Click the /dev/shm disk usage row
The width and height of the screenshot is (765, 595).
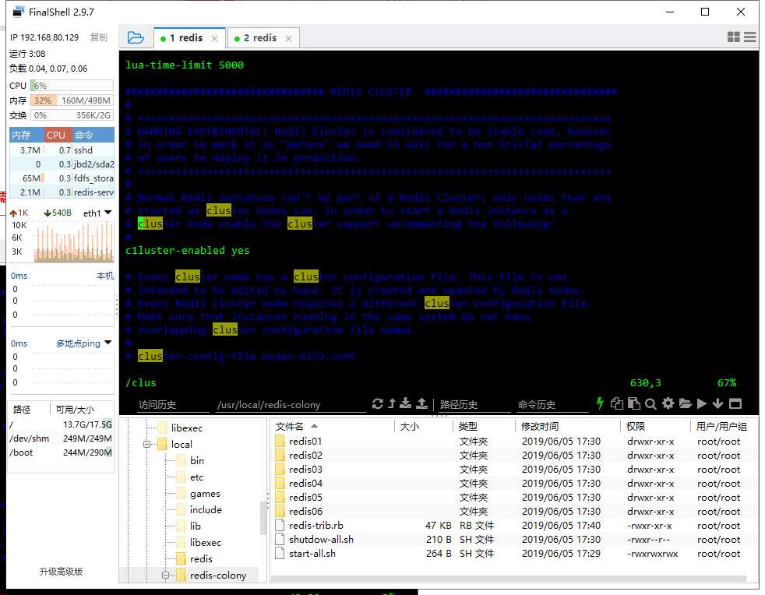61,438
